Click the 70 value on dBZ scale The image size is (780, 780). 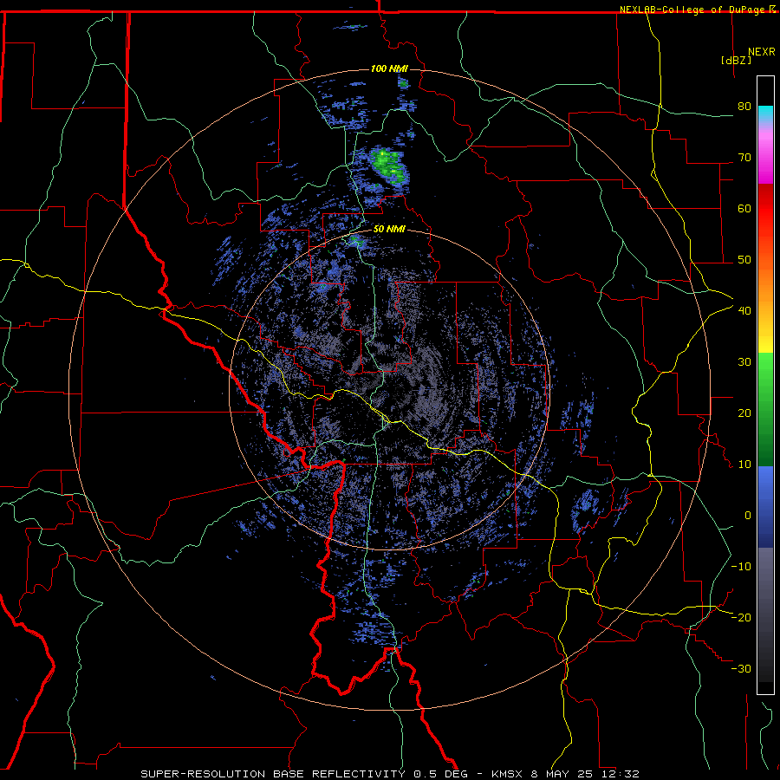pos(744,158)
